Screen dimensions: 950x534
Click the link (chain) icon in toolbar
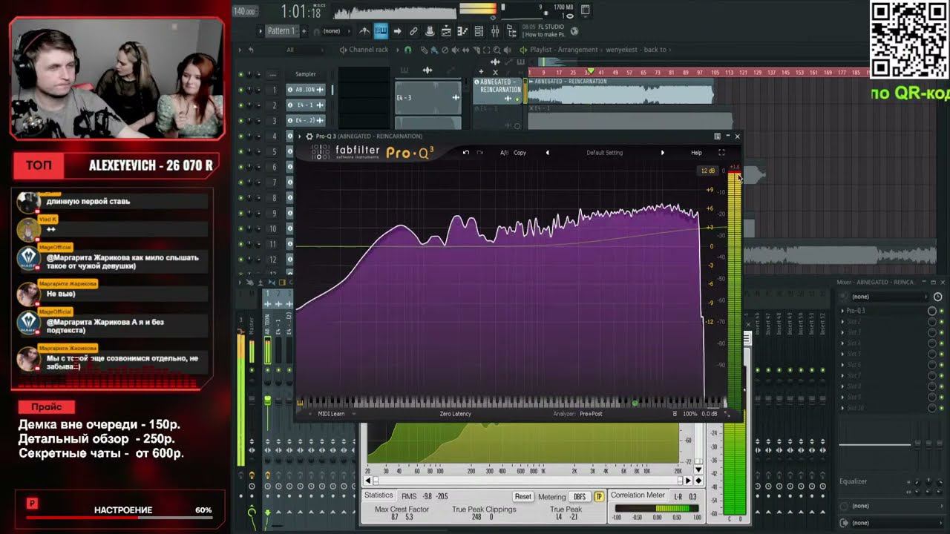pyautogui.click(x=413, y=31)
